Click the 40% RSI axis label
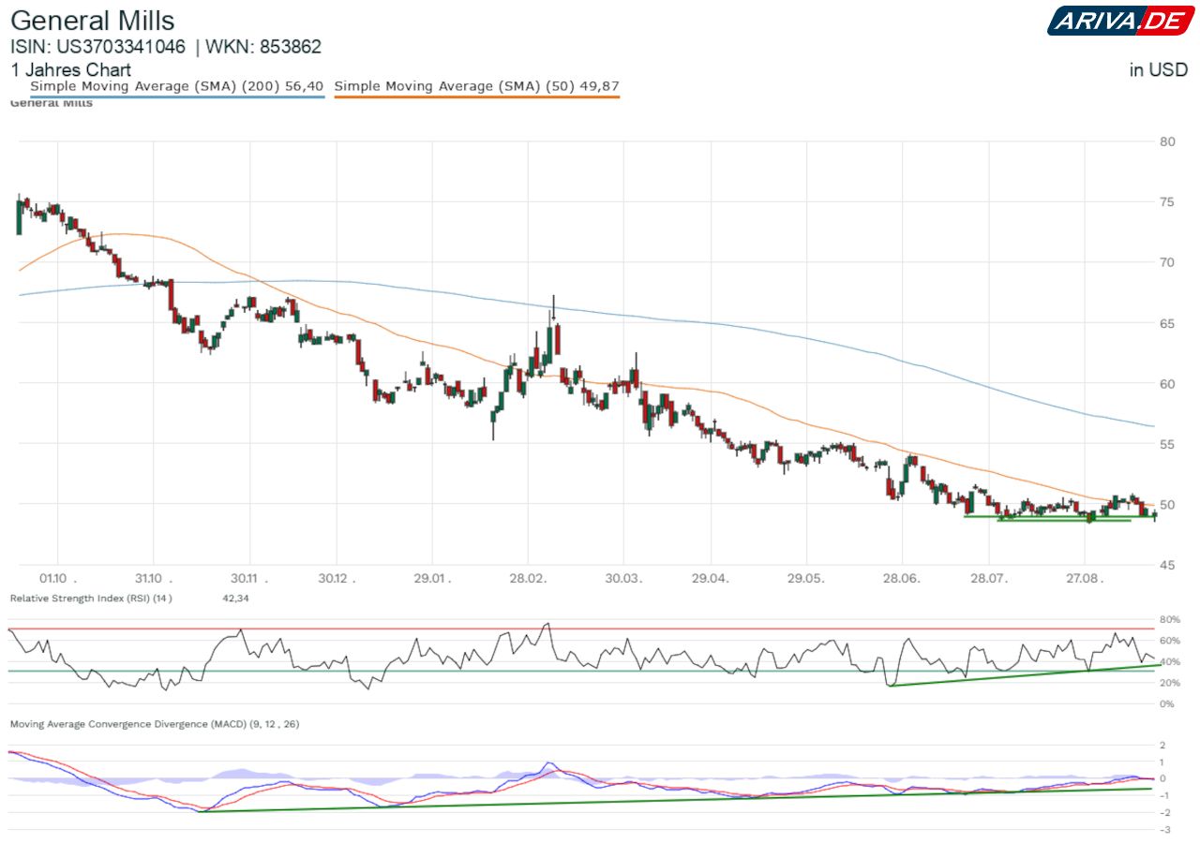The image size is (1200, 843). pos(1172,662)
